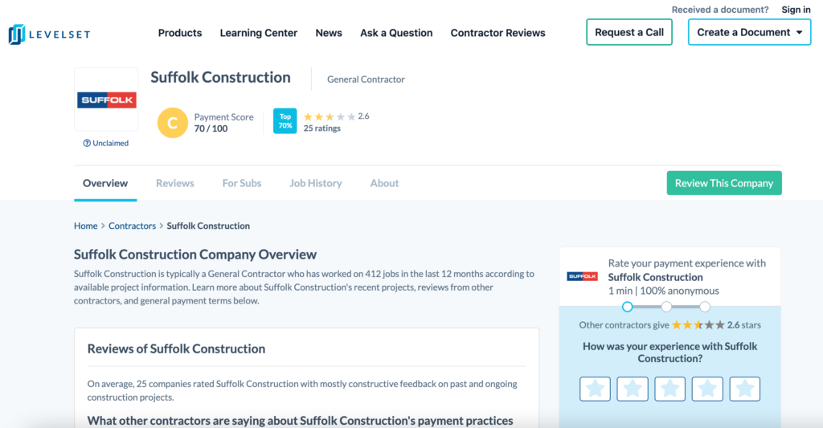Click the Levelset logo icon
The image size is (823, 428).
pyautogui.click(x=17, y=34)
